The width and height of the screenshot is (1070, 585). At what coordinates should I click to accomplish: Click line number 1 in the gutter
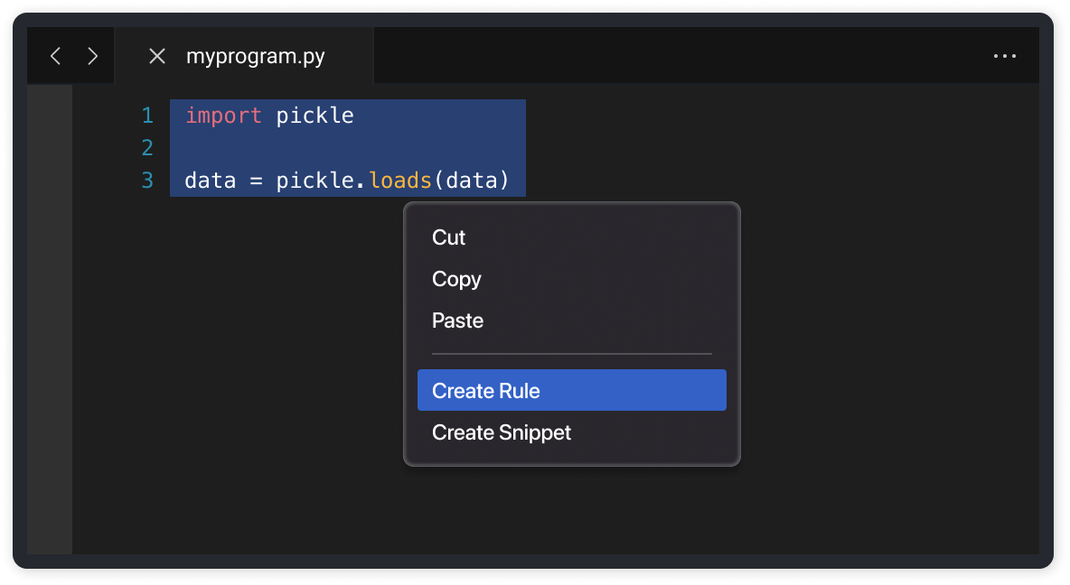146,116
